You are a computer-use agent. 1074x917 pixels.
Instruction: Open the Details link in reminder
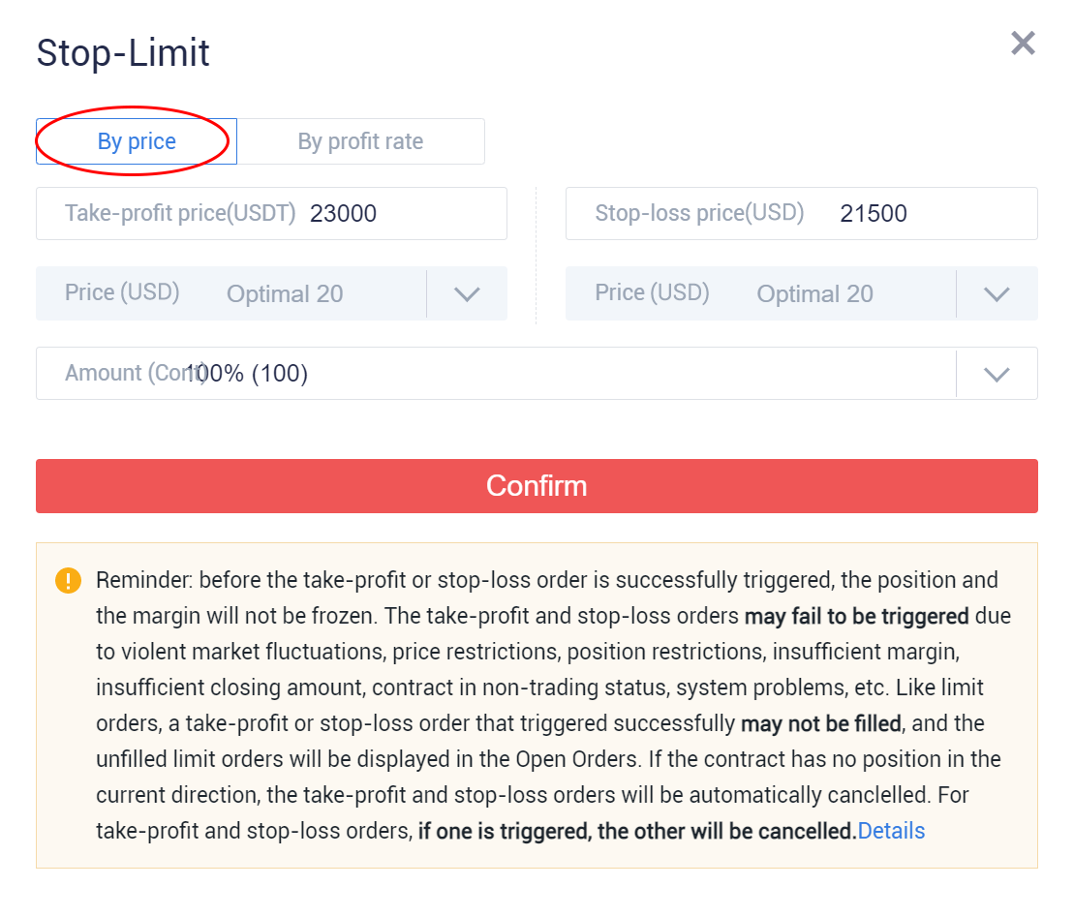pyautogui.click(x=891, y=831)
